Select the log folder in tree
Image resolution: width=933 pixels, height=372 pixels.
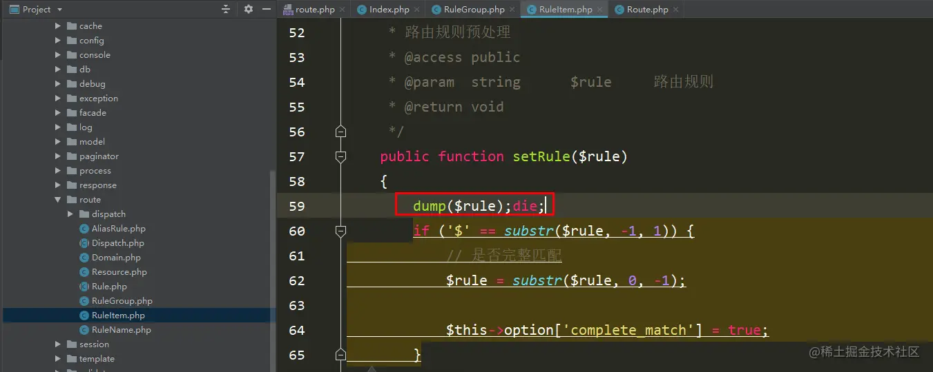pyautogui.click(x=86, y=127)
